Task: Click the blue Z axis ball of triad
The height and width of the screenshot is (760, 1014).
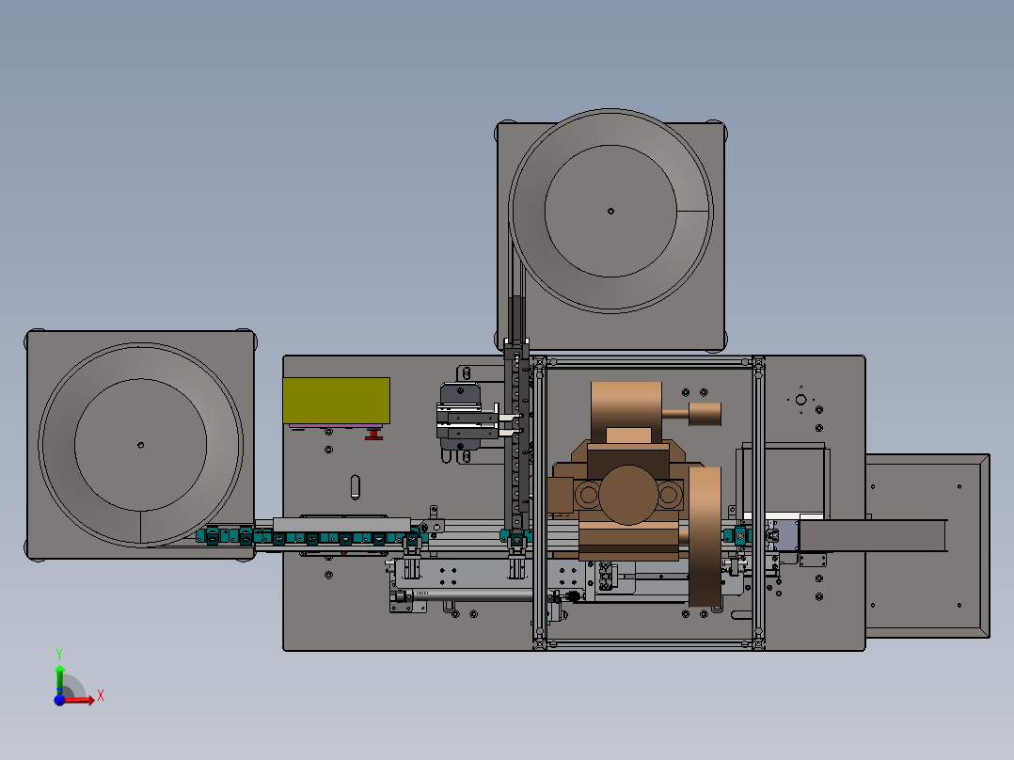Action: (x=59, y=700)
